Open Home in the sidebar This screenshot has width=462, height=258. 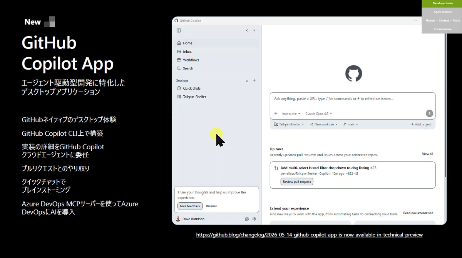tap(216, 43)
